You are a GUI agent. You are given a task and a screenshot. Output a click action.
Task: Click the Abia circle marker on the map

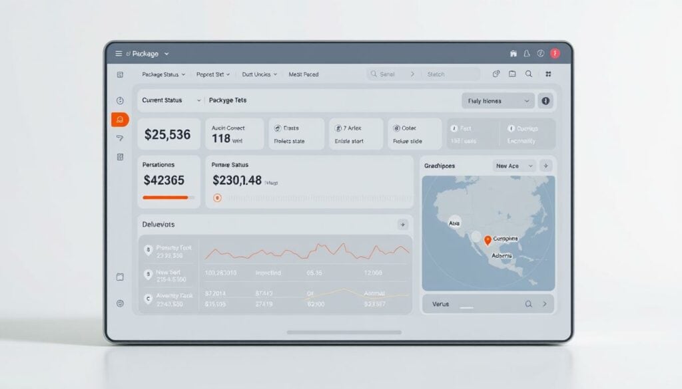[x=454, y=223]
